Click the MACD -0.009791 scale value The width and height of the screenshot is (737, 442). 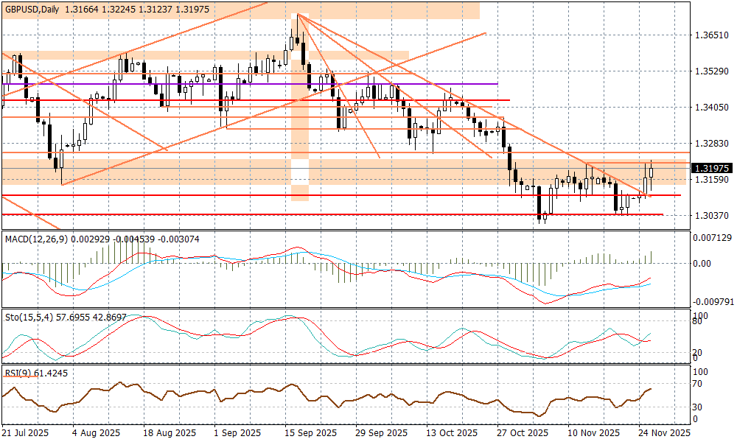click(712, 301)
